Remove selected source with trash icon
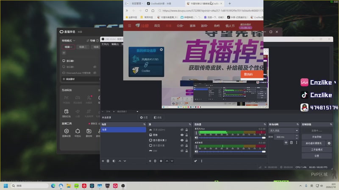Screen dimensions: 339x190 click(155, 161)
